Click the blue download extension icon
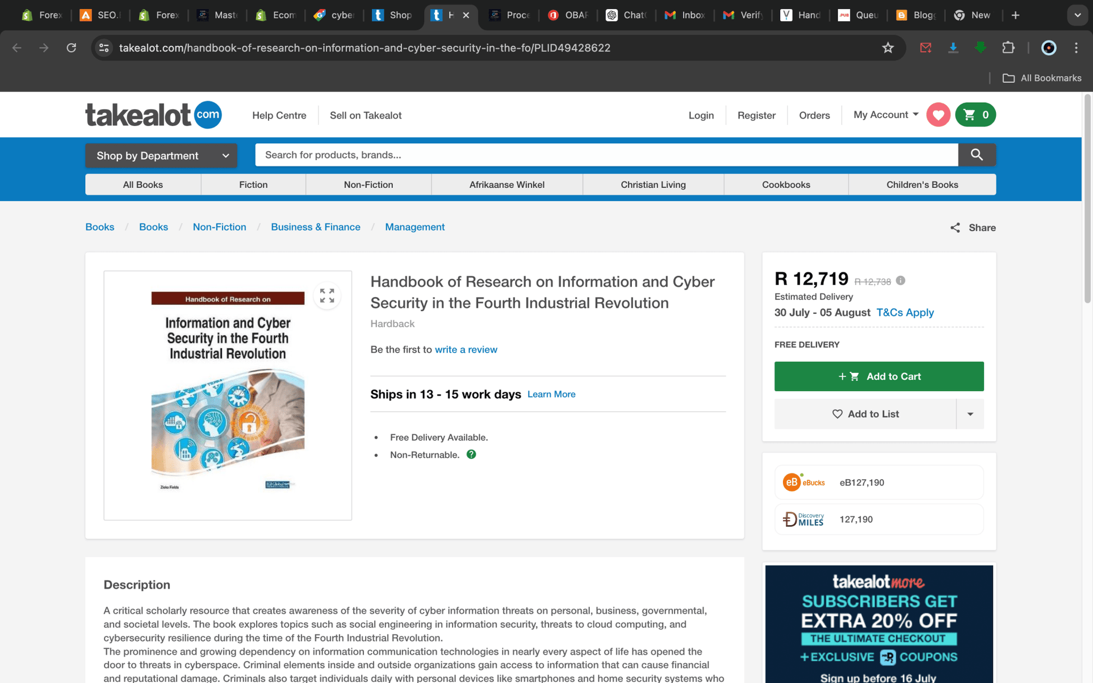Viewport: 1093px width, 683px height. (x=953, y=48)
